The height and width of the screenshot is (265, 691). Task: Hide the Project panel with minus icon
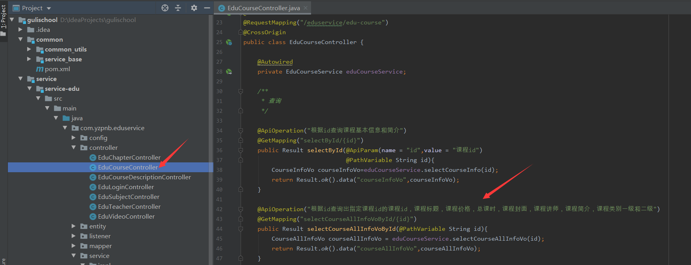(207, 8)
